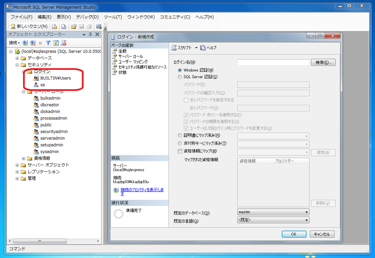The image size is (375, 258).
Task: Click OK in the login dialog
Action: pyautogui.click(x=294, y=234)
